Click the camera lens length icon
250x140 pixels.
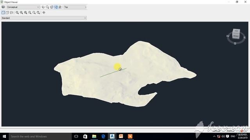pos(11,12)
